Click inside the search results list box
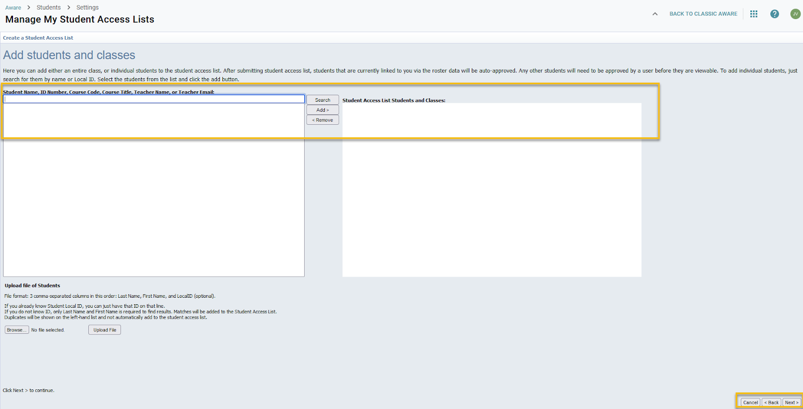The image size is (803, 409). point(154,200)
